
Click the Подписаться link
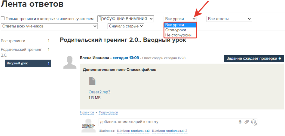click(108, 112)
